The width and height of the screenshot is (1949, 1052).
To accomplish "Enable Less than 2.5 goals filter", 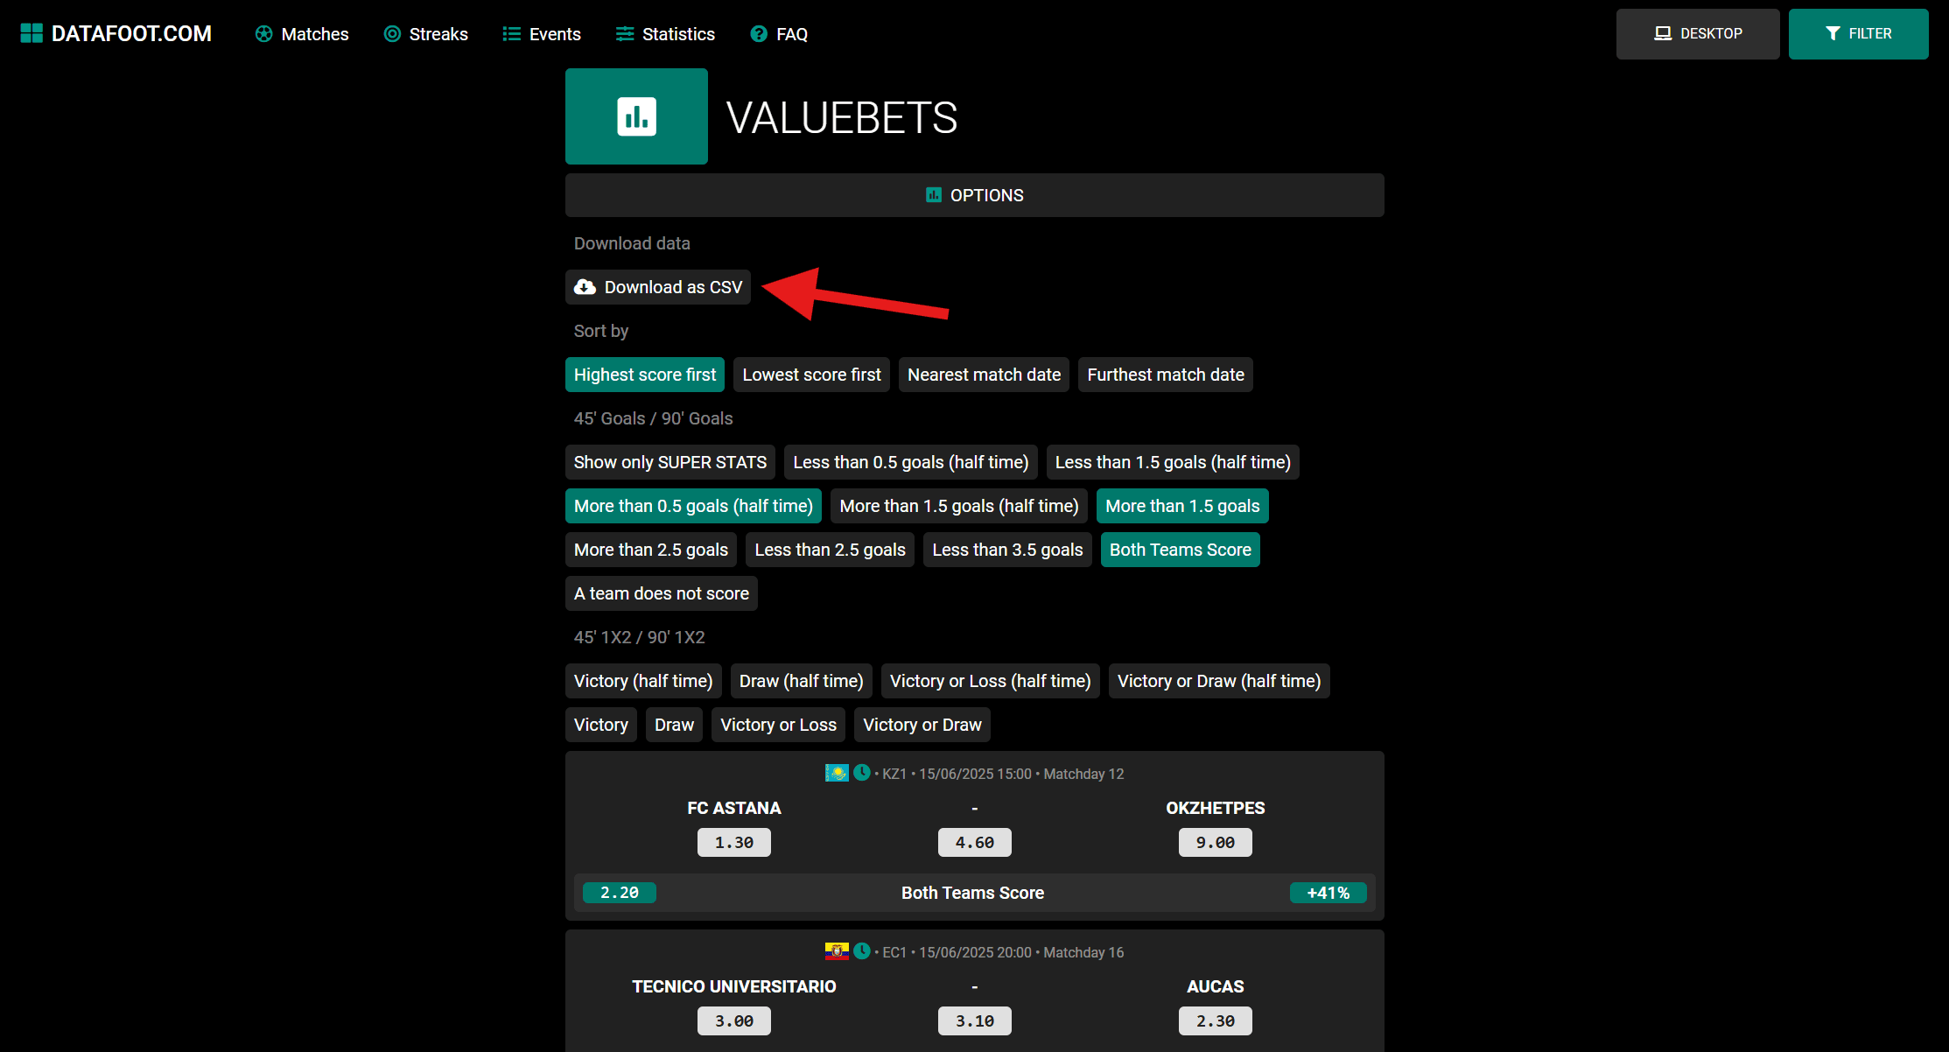I will pyautogui.click(x=831, y=550).
